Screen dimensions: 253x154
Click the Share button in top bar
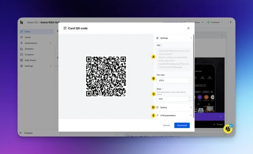[199, 22]
